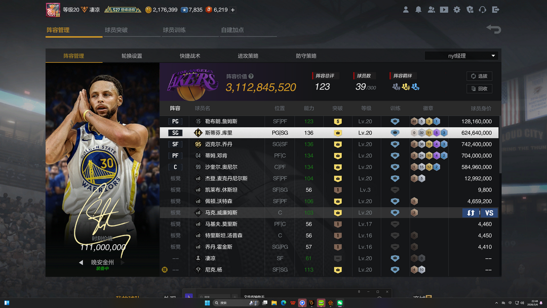547x308 pixels.
Task: Open the nyt经理 dropdown
Action: (x=461, y=56)
